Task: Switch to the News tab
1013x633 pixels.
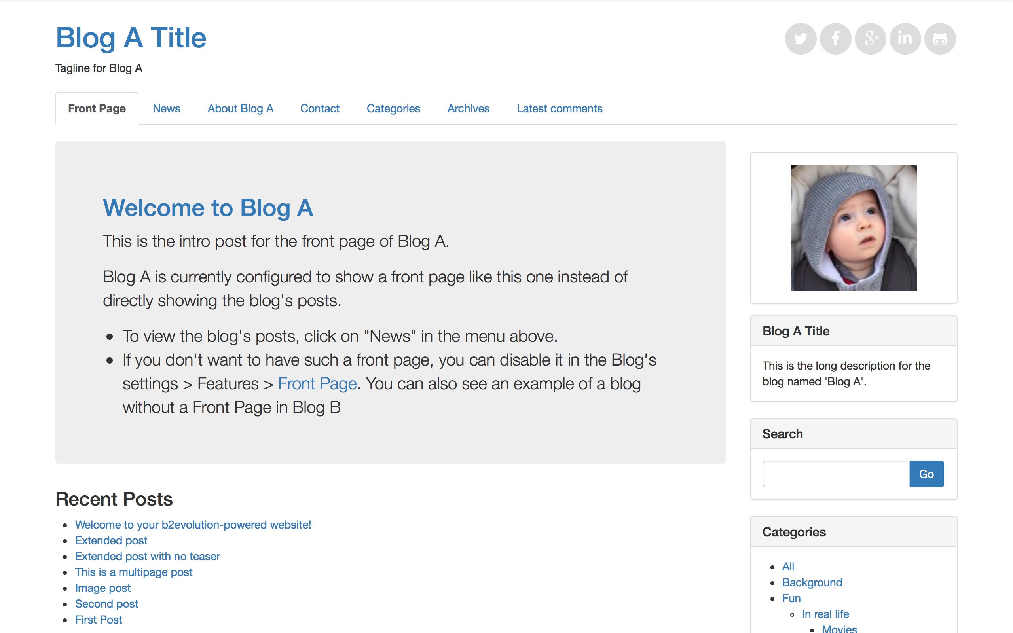Action: [166, 108]
